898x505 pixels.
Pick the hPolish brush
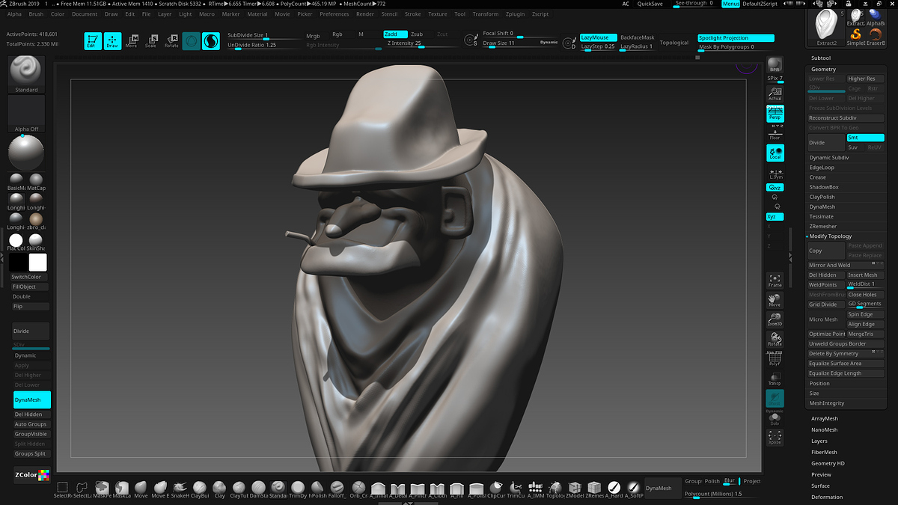[317, 490]
